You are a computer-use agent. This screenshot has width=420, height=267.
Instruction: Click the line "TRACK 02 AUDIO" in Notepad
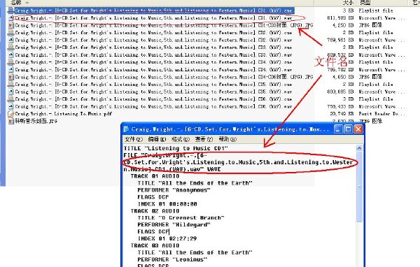[x=155, y=211]
